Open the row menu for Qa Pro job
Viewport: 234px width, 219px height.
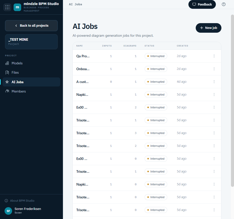click(x=214, y=56)
